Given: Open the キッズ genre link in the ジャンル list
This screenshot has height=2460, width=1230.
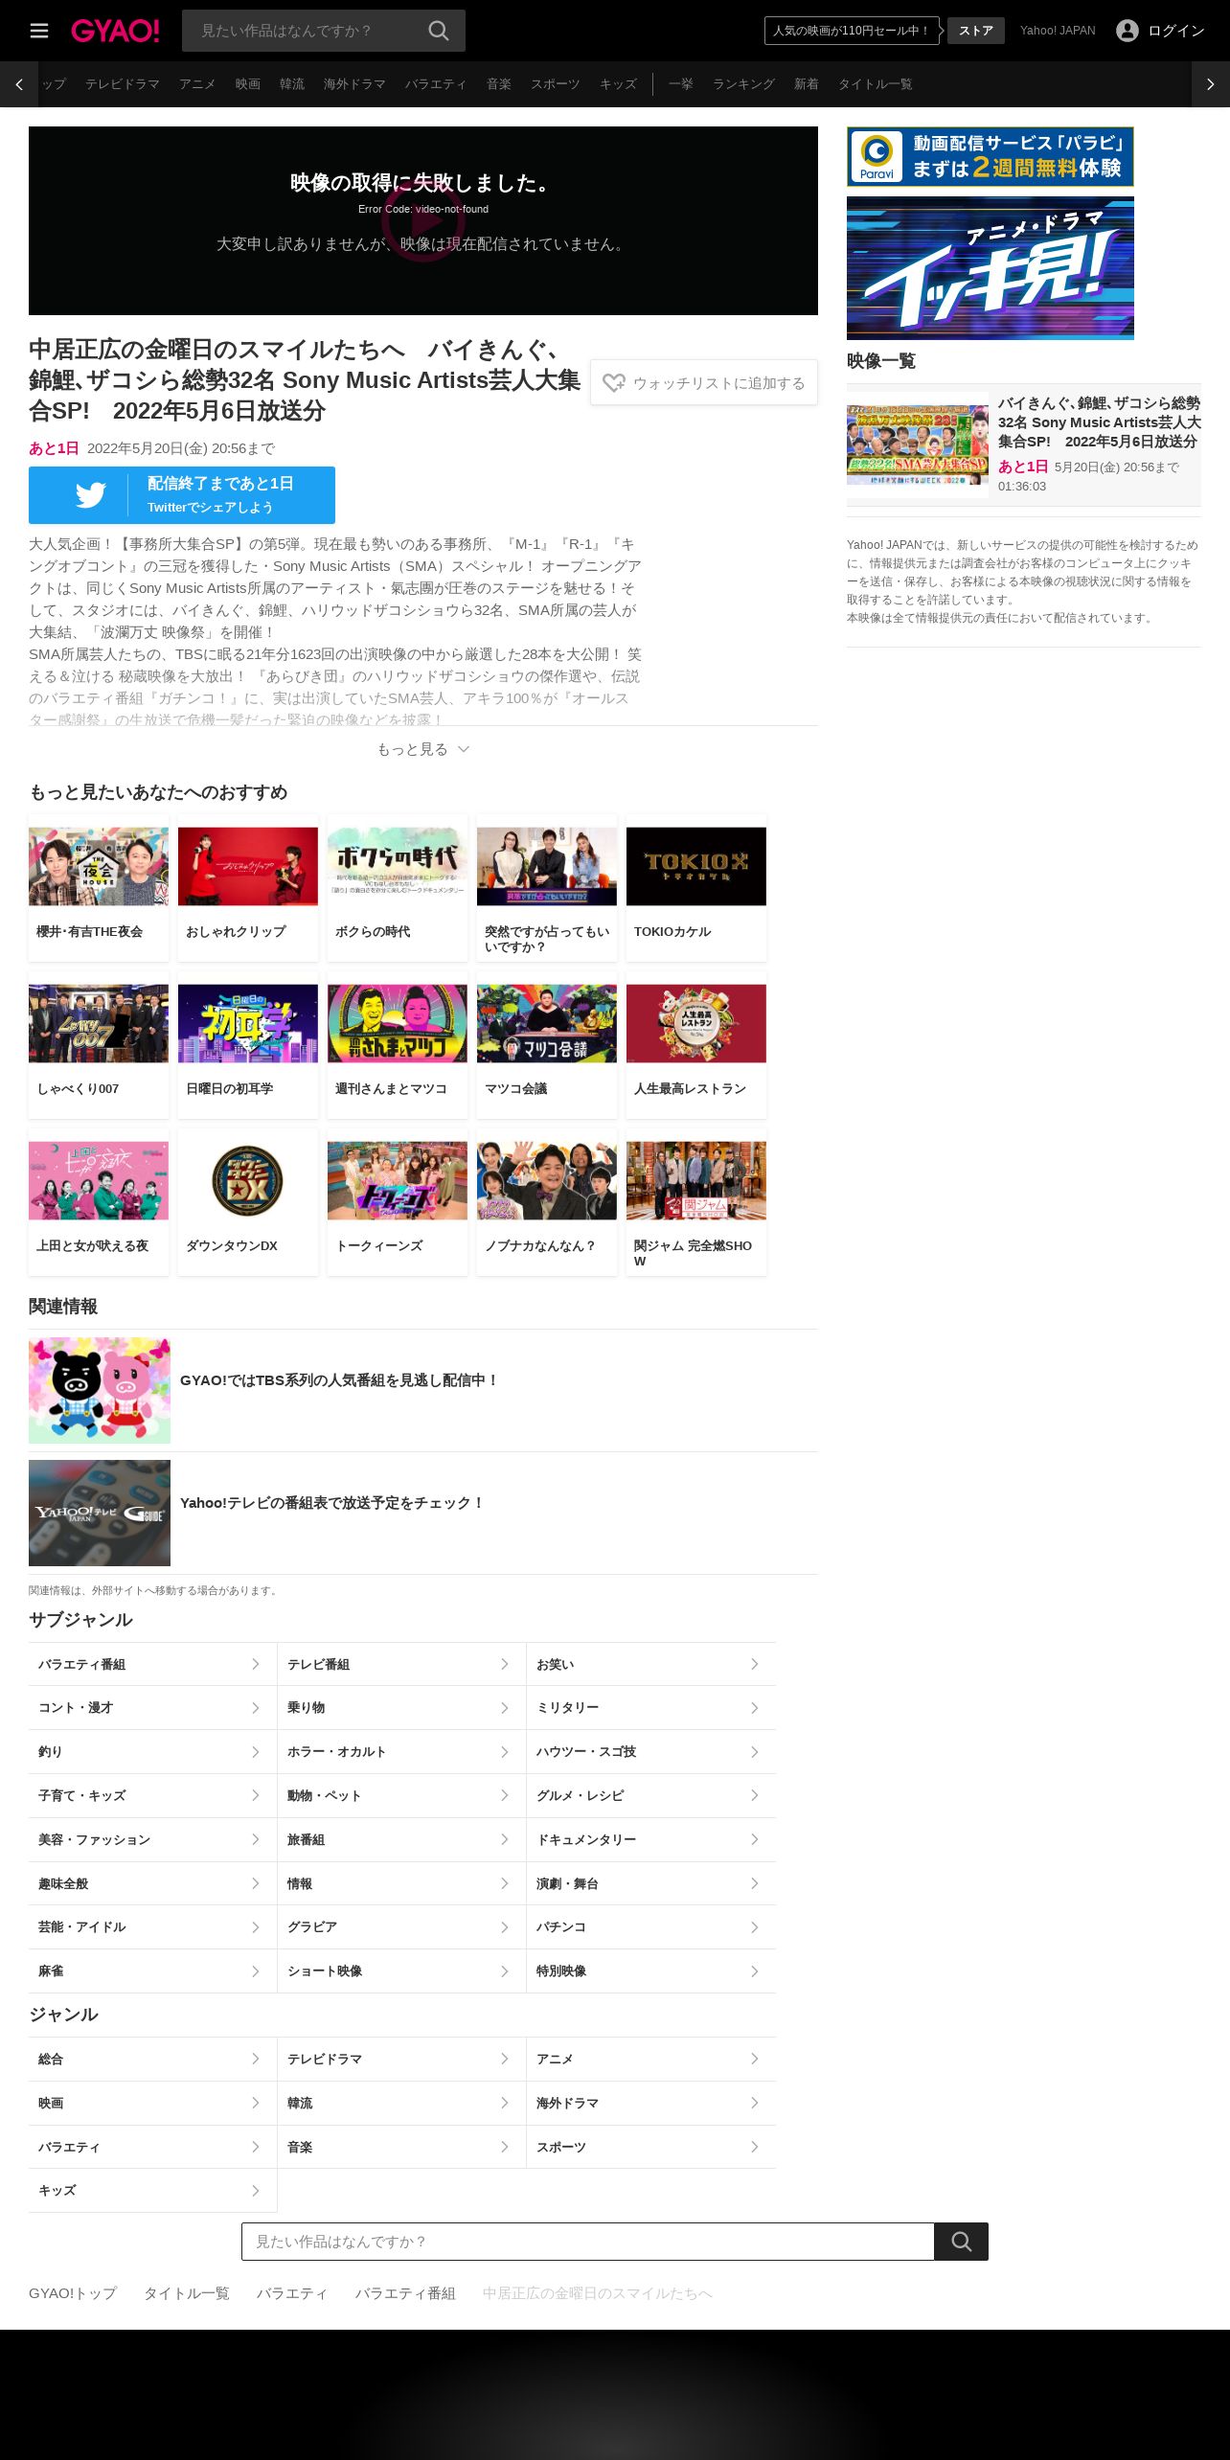Looking at the screenshot, I should coord(152,2190).
